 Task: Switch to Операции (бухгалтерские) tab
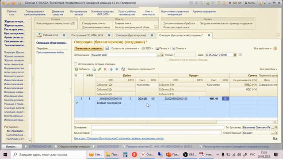tap(131, 35)
